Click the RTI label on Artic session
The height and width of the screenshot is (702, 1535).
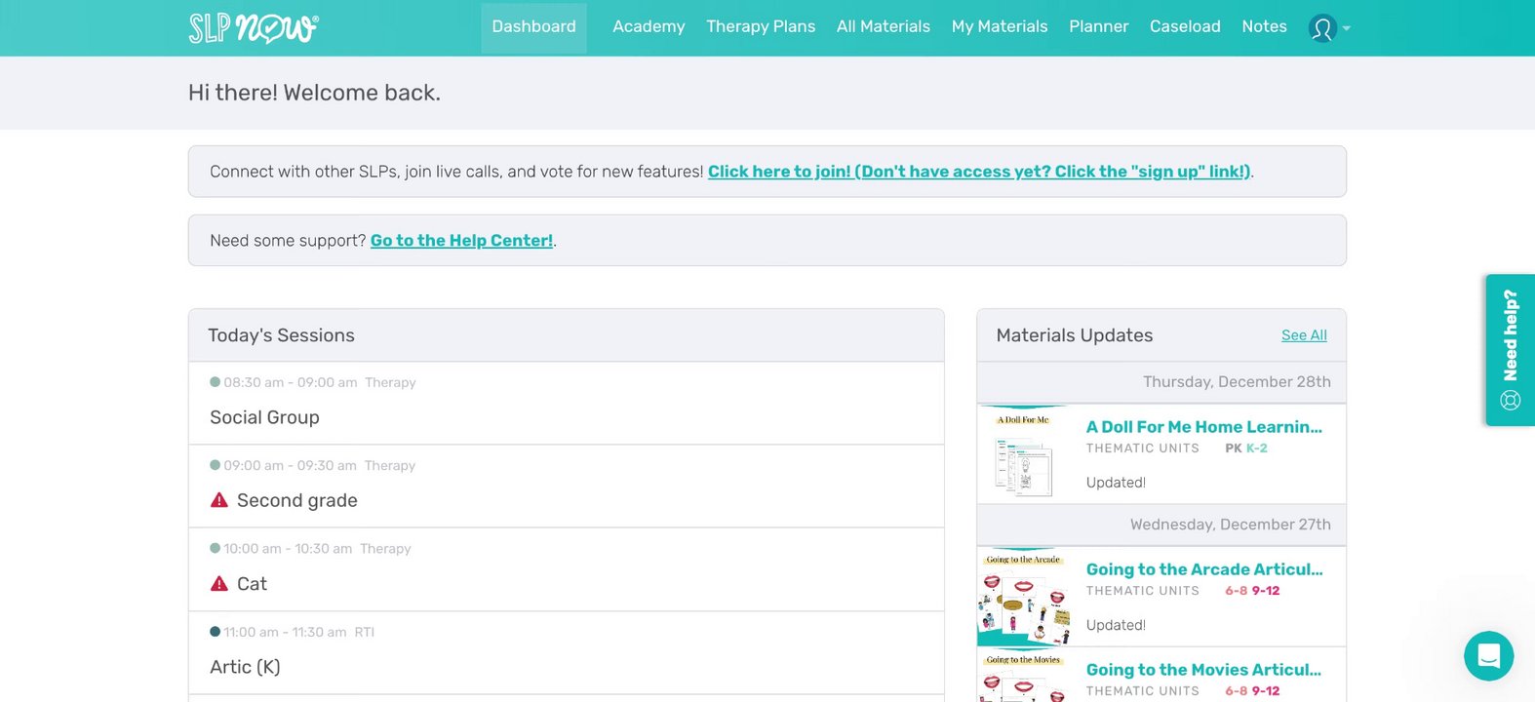point(364,632)
